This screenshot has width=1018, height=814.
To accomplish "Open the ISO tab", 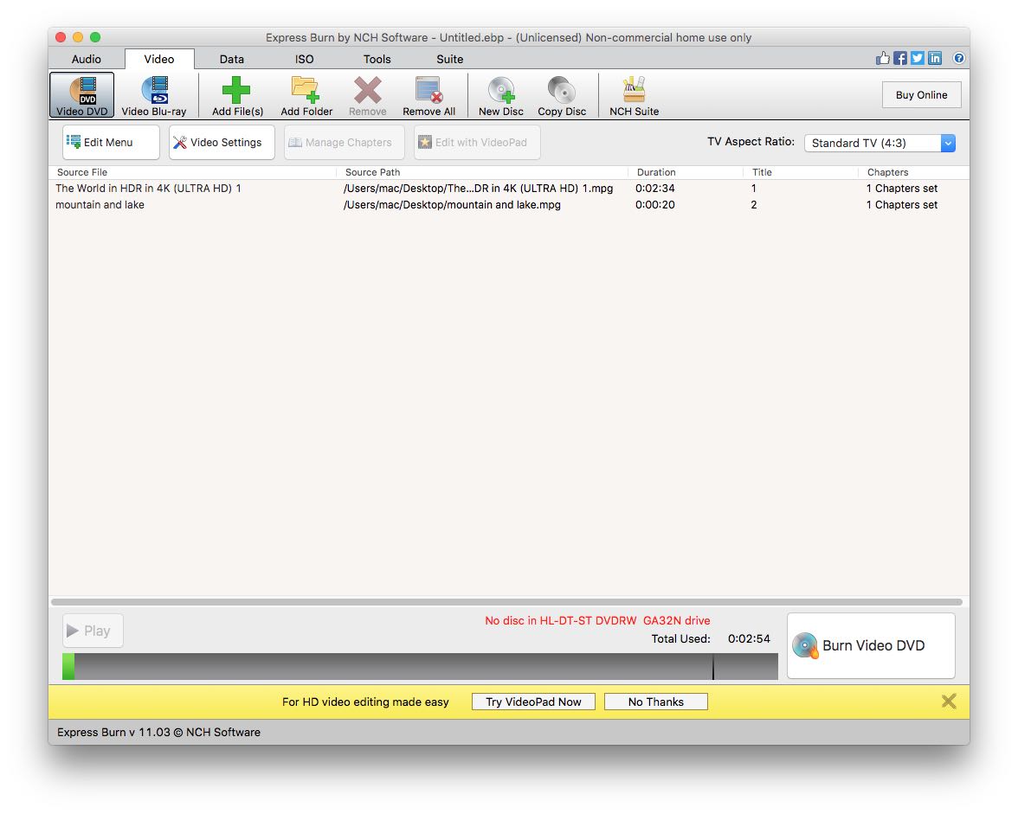I will (x=305, y=60).
